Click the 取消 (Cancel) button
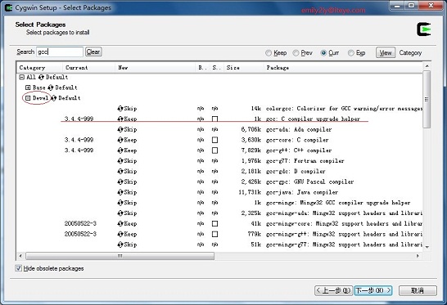 pos(418,290)
